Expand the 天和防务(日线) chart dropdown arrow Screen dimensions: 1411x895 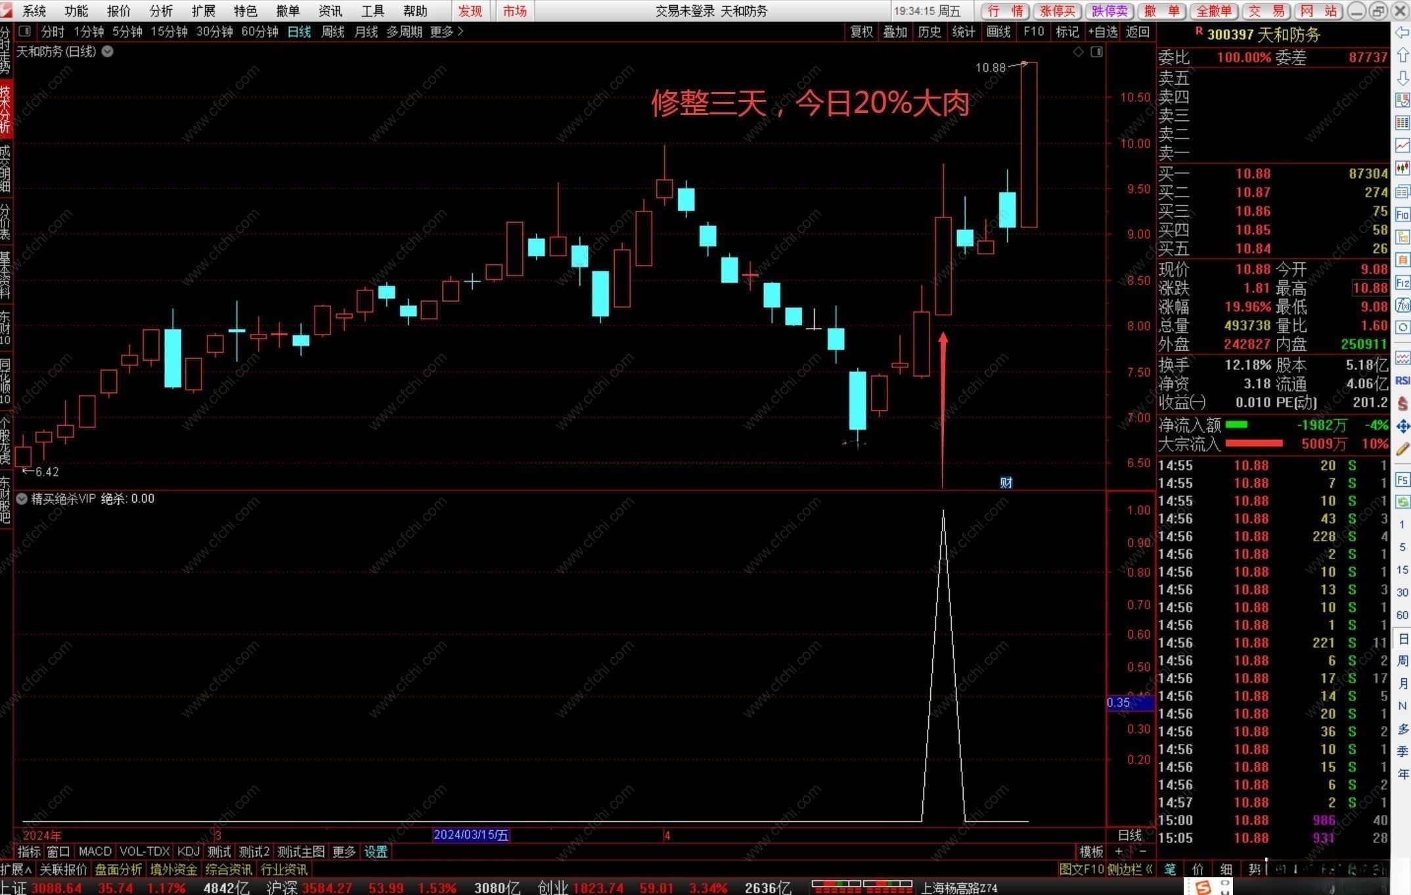pyautogui.click(x=108, y=51)
